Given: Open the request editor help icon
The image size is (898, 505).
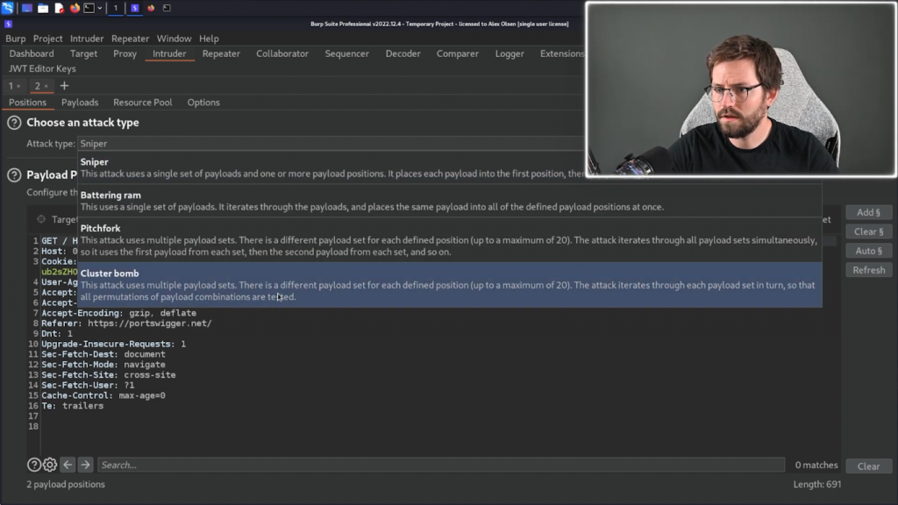Looking at the screenshot, I should [34, 465].
